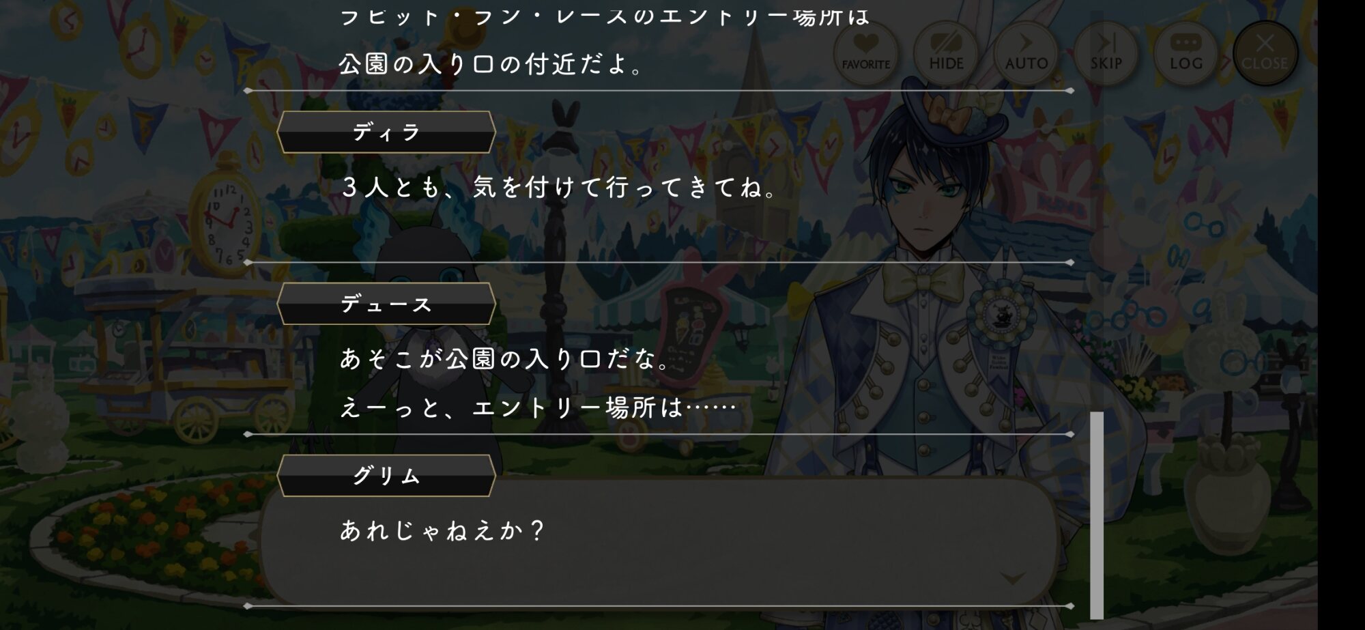Advance dialogue using the down chevron
Viewport: 1365px width, 630px height.
click(x=1012, y=578)
